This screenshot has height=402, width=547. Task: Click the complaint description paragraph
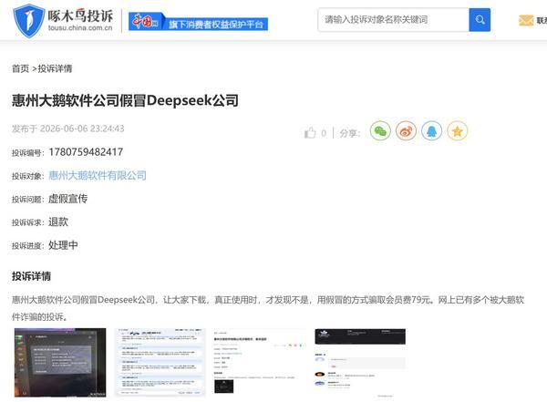click(268, 308)
